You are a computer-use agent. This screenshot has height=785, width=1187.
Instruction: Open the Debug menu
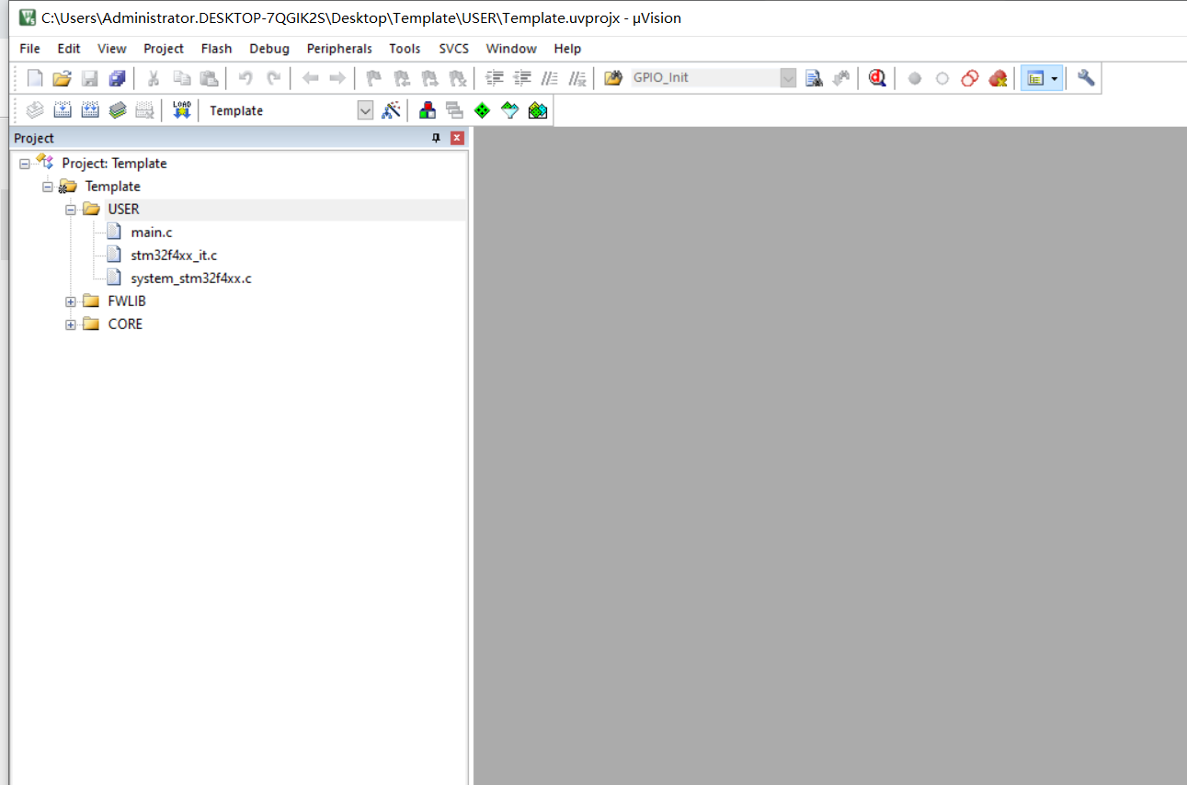(x=269, y=49)
